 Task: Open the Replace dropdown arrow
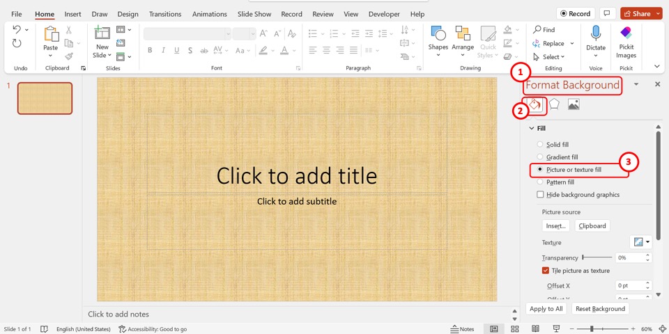572,43
